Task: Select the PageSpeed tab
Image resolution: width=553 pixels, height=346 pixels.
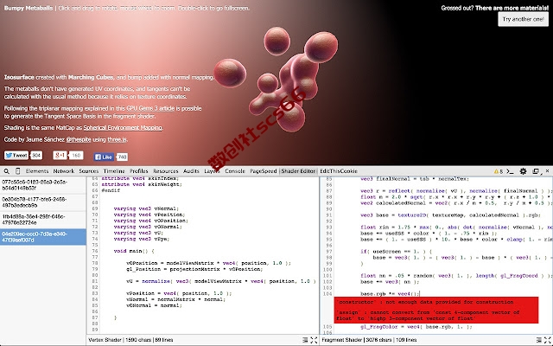Action: click(264, 171)
